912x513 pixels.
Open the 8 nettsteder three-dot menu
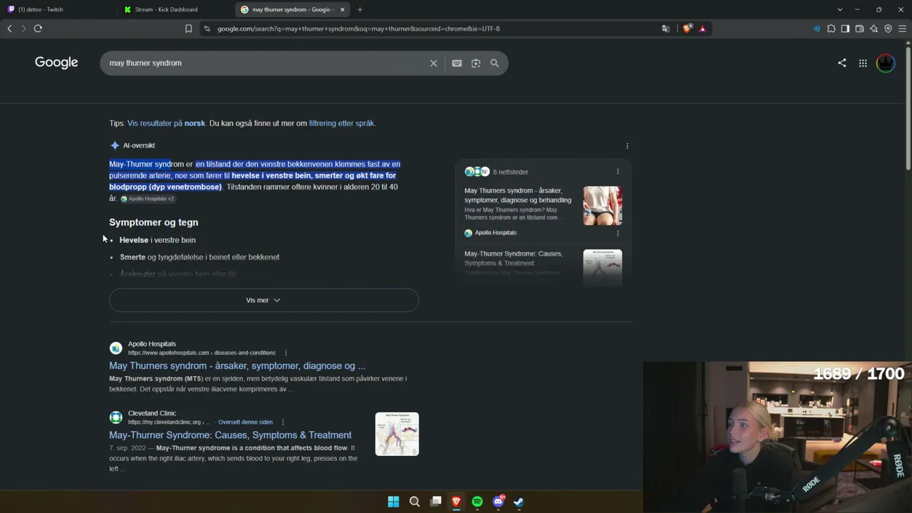[x=618, y=172]
